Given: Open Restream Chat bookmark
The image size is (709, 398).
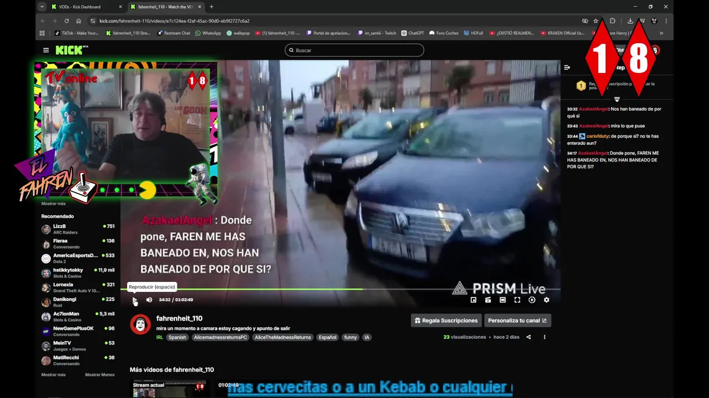Looking at the screenshot, I should [x=173, y=33].
